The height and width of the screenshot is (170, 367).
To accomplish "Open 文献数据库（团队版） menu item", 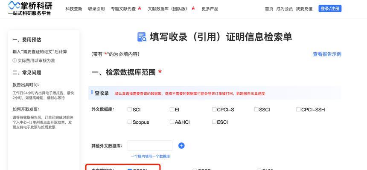I will pos(169,9).
